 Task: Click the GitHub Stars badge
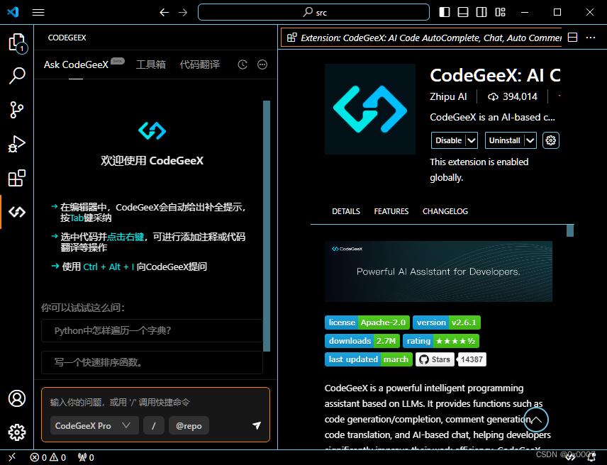435,359
